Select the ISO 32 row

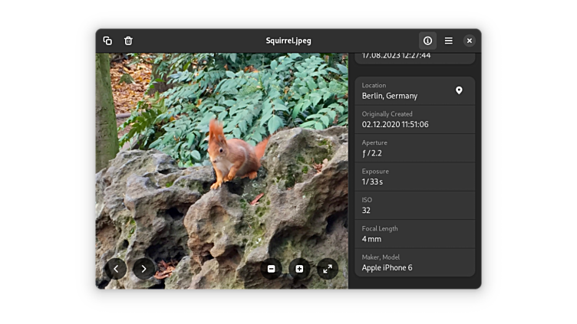click(x=414, y=205)
